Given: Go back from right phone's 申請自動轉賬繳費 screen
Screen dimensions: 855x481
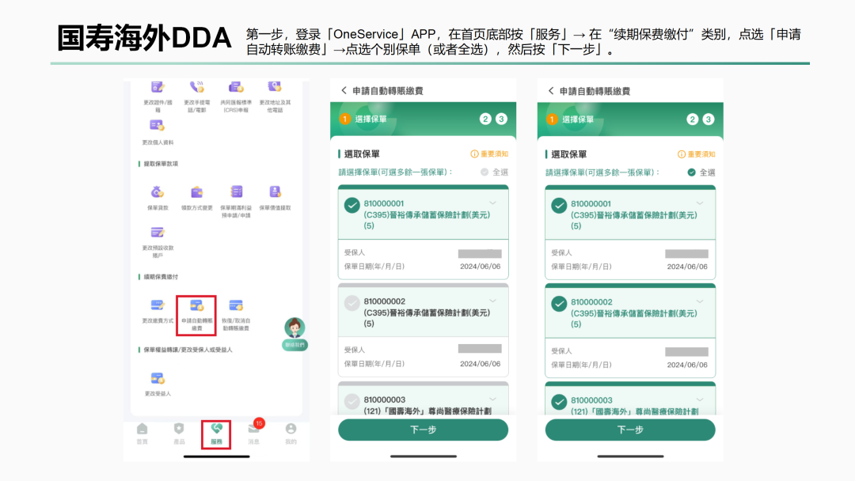Looking at the screenshot, I should click(x=551, y=91).
